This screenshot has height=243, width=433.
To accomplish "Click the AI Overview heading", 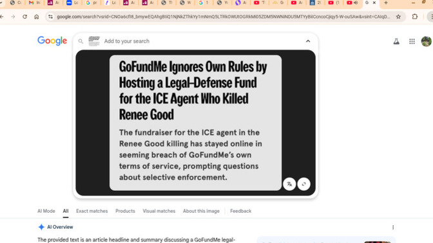I will pos(60,227).
